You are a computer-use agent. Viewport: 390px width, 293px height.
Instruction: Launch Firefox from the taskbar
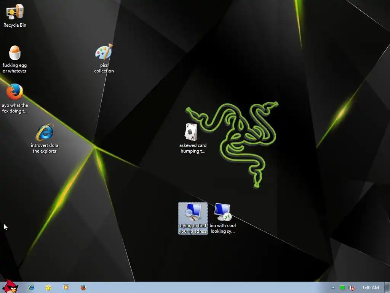tap(83, 287)
